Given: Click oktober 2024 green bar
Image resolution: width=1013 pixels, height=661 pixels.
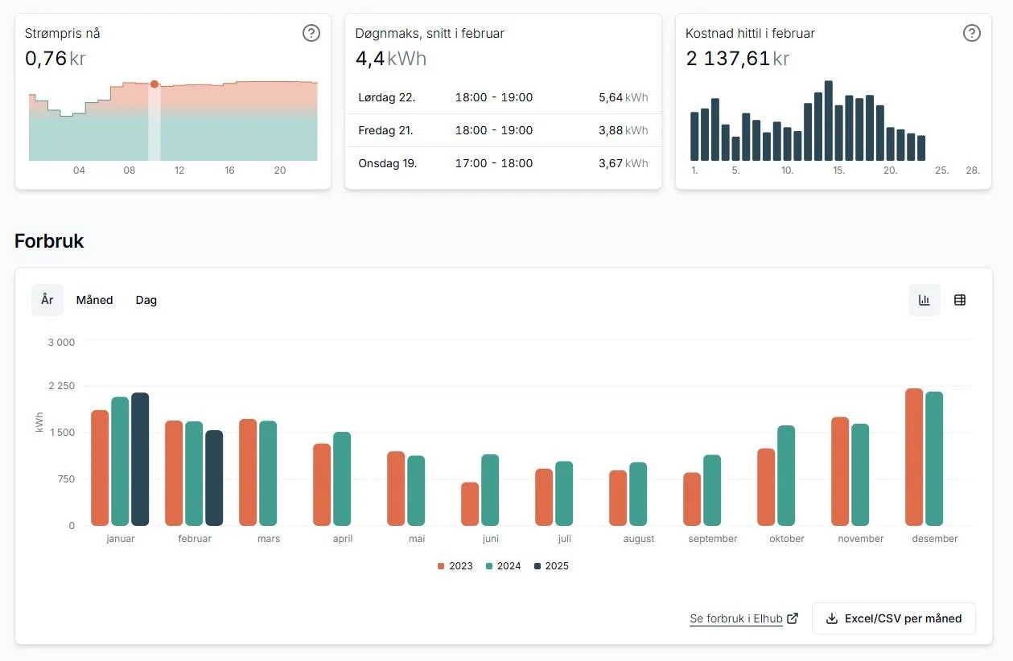Looking at the screenshot, I should (786, 476).
